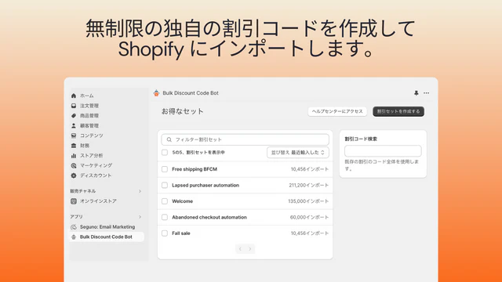Viewport: 502px width, 282px height.
Task: Open Seguno: Email Marketing app
Action: click(107, 226)
